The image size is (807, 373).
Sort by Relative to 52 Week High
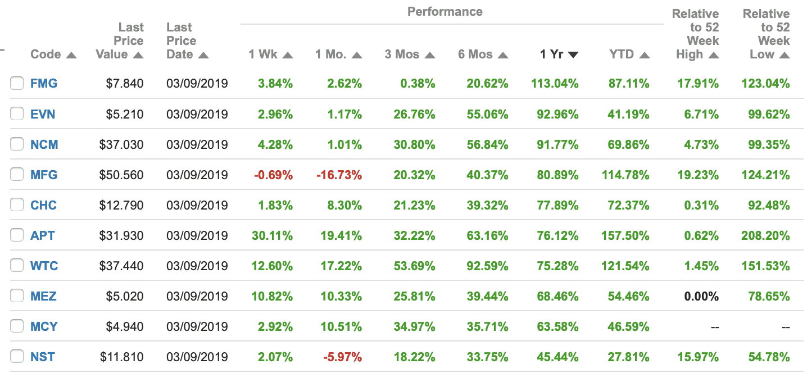click(x=714, y=55)
